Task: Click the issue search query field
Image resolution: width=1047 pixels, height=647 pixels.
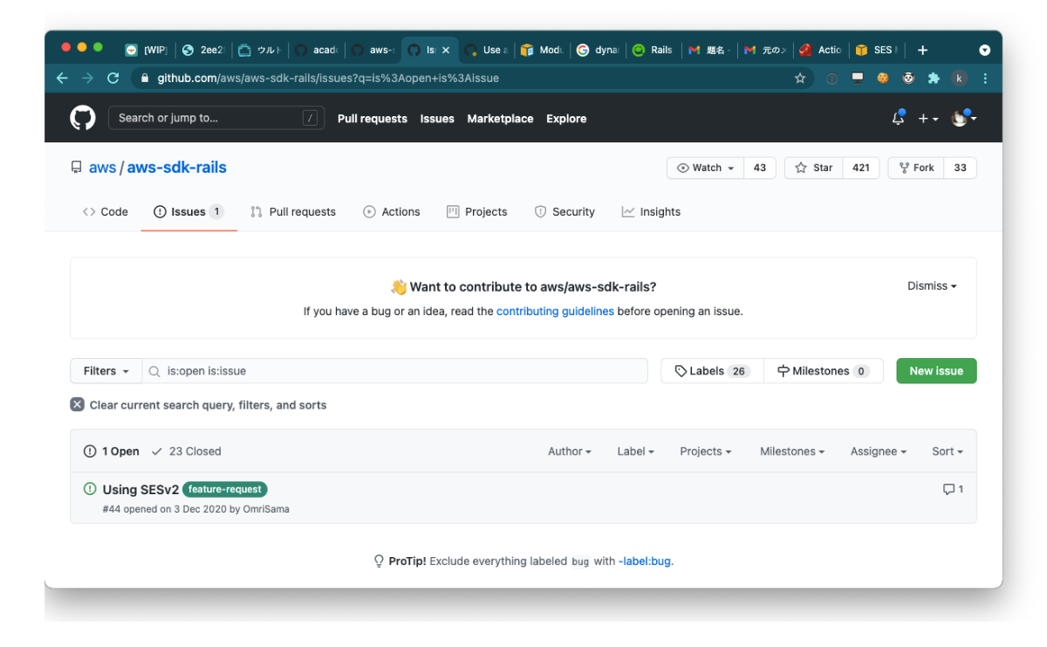Action: click(395, 371)
